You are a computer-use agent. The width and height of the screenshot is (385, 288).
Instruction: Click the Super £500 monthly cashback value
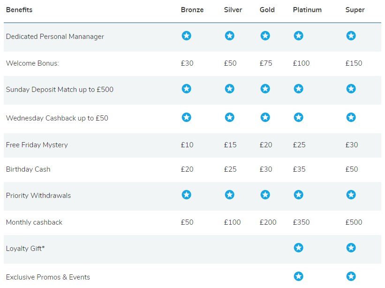pyautogui.click(x=354, y=222)
